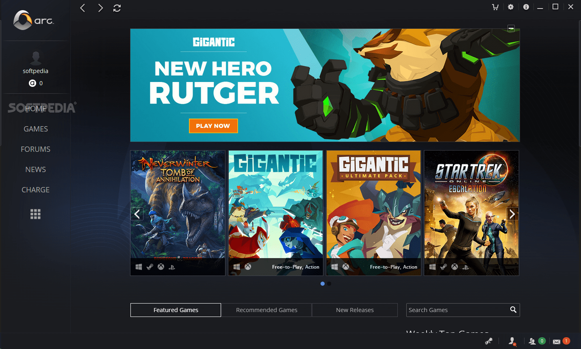This screenshot has width=581, height=349.
Task: Open the app grid icon in sidebar
Action: (35, 214)
